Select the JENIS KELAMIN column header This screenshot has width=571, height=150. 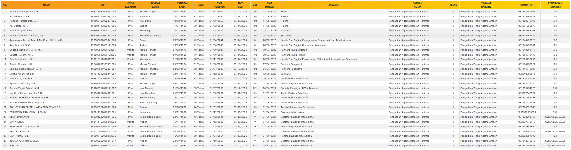[130, 5]
